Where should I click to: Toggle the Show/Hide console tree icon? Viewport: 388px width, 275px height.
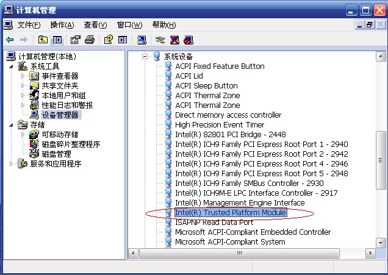click(57, 40)
